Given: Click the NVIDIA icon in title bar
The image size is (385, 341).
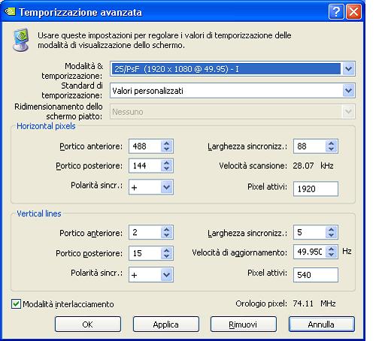Looking at the screenshot, I should (x=11, y=11).
